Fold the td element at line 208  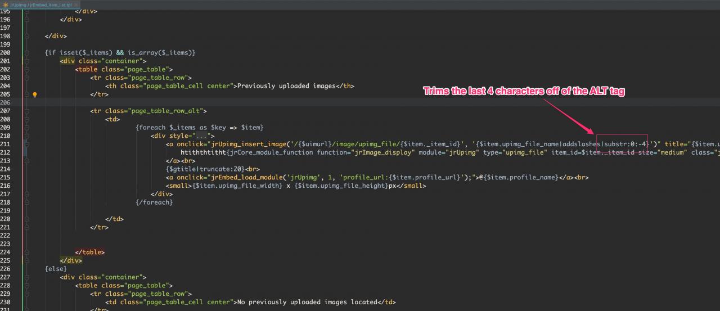[x=26, y=119]
